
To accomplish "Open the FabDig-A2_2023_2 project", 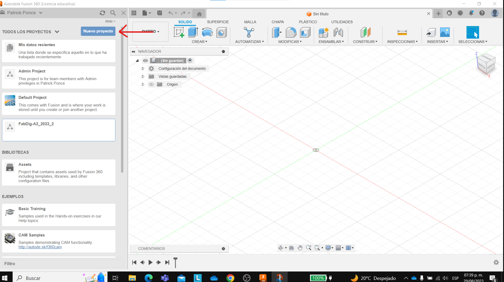I will [59, 130].
